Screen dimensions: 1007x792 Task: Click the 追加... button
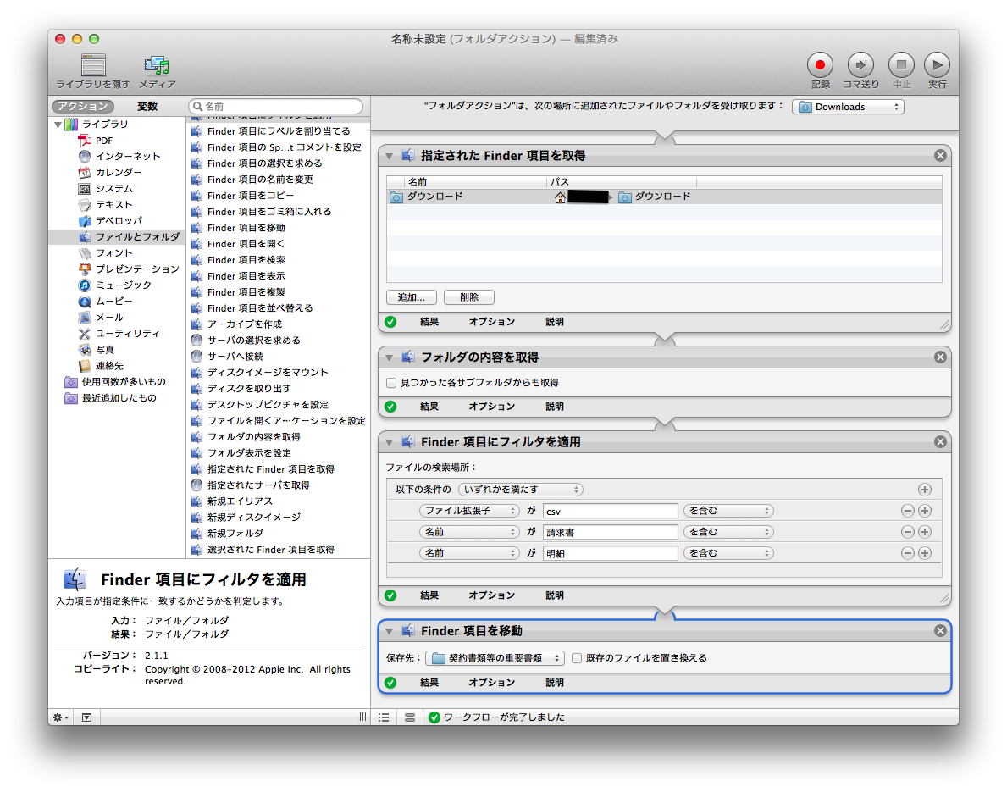[411, 297]
